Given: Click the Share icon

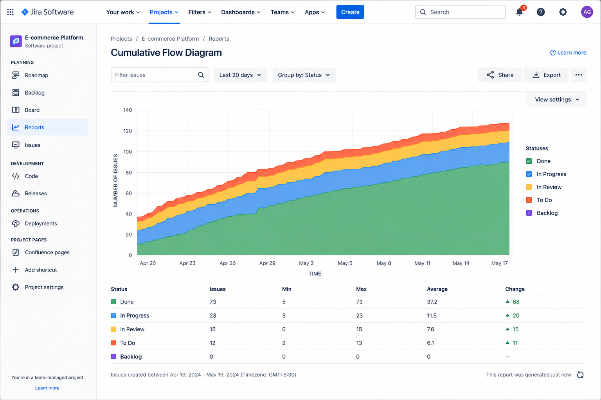Looking at the screenshot, I should (x=490, y=75).
